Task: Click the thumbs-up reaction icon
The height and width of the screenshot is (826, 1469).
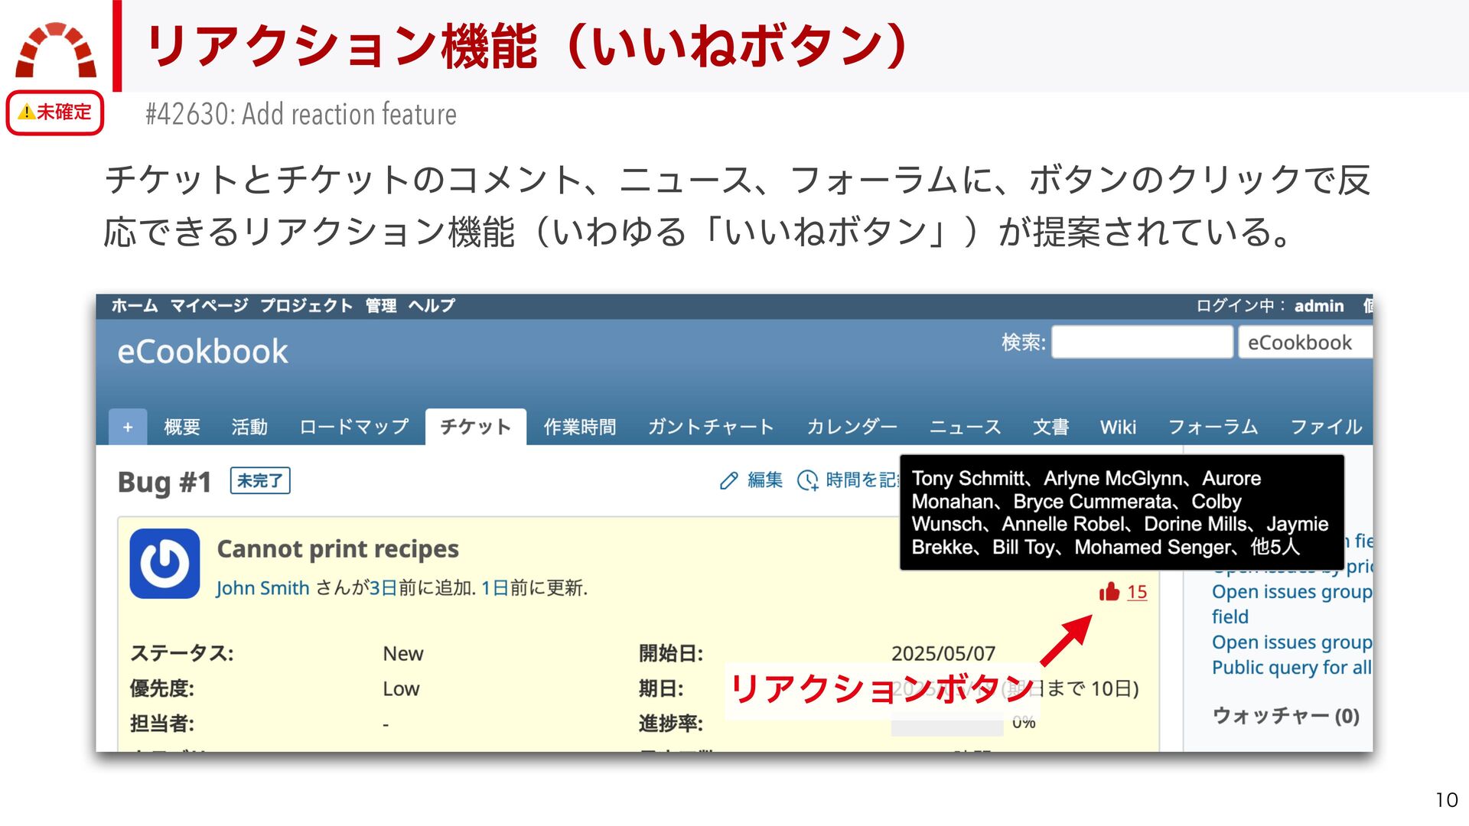Action: click(1109, 592)
